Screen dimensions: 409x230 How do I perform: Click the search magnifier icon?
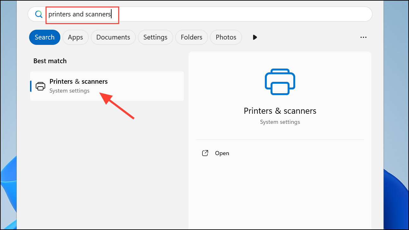(x=39, y=14)
